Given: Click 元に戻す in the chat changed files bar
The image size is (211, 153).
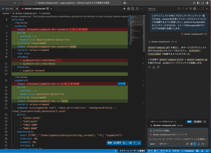Looking at the screenshot, I should (x=198, y=122).
